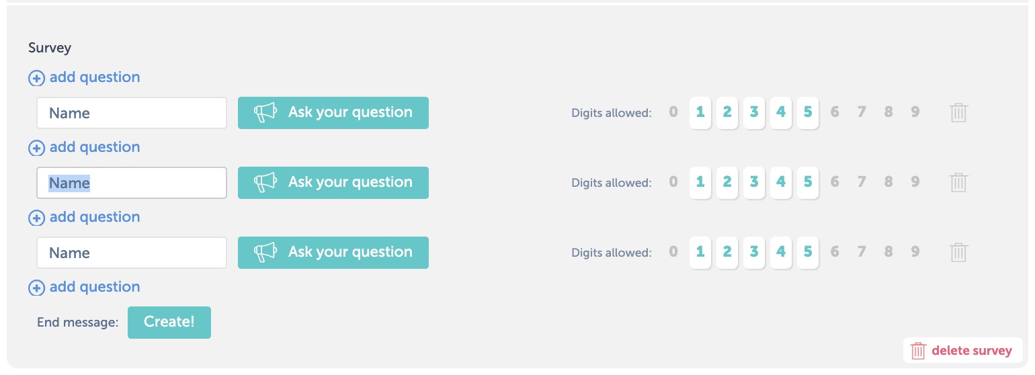Click add question link below first question
1035x375 pixels.
click(x=95, y=147)
